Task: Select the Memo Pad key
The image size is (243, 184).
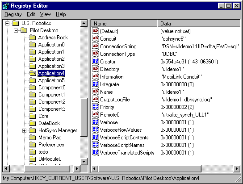Action: tap(50, 138)
